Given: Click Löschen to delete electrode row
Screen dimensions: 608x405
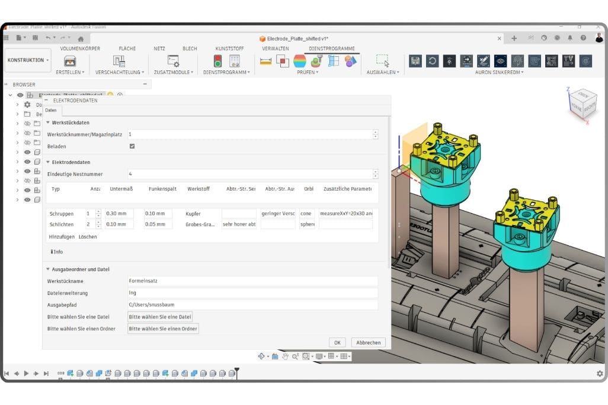Looking at the screenshot, I should pyautogui.click(x=88, y=237).
